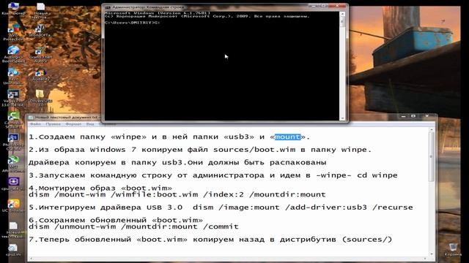469x263 pixels.
Task: Open the Computer desktop icon
Action: (13, 8)
